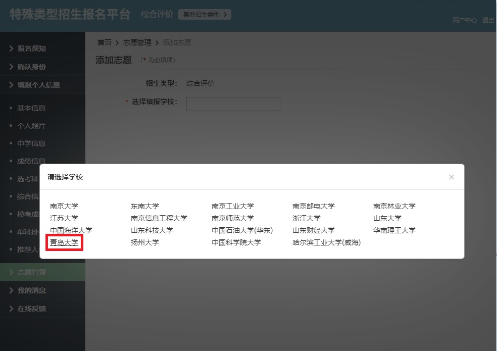
Task: Pick 华南理工大学 school option
Action: coord(394,230)
